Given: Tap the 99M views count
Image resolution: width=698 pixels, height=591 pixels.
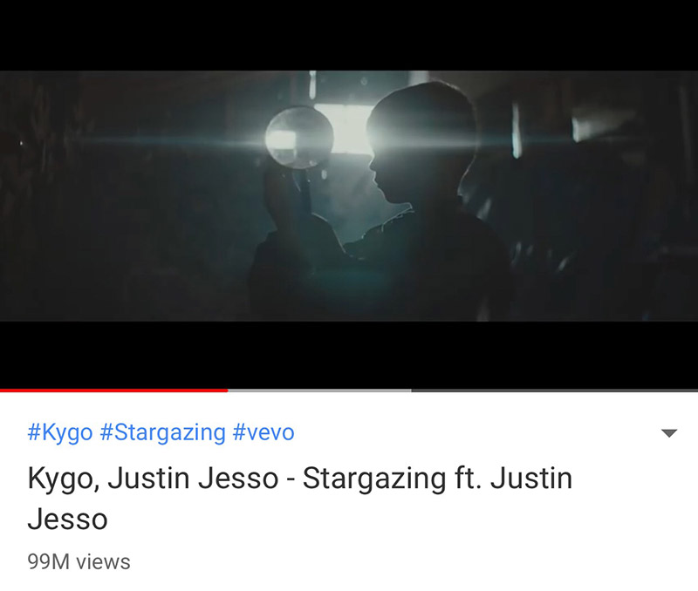Looking at the screenshot, I should coord(79,561).
